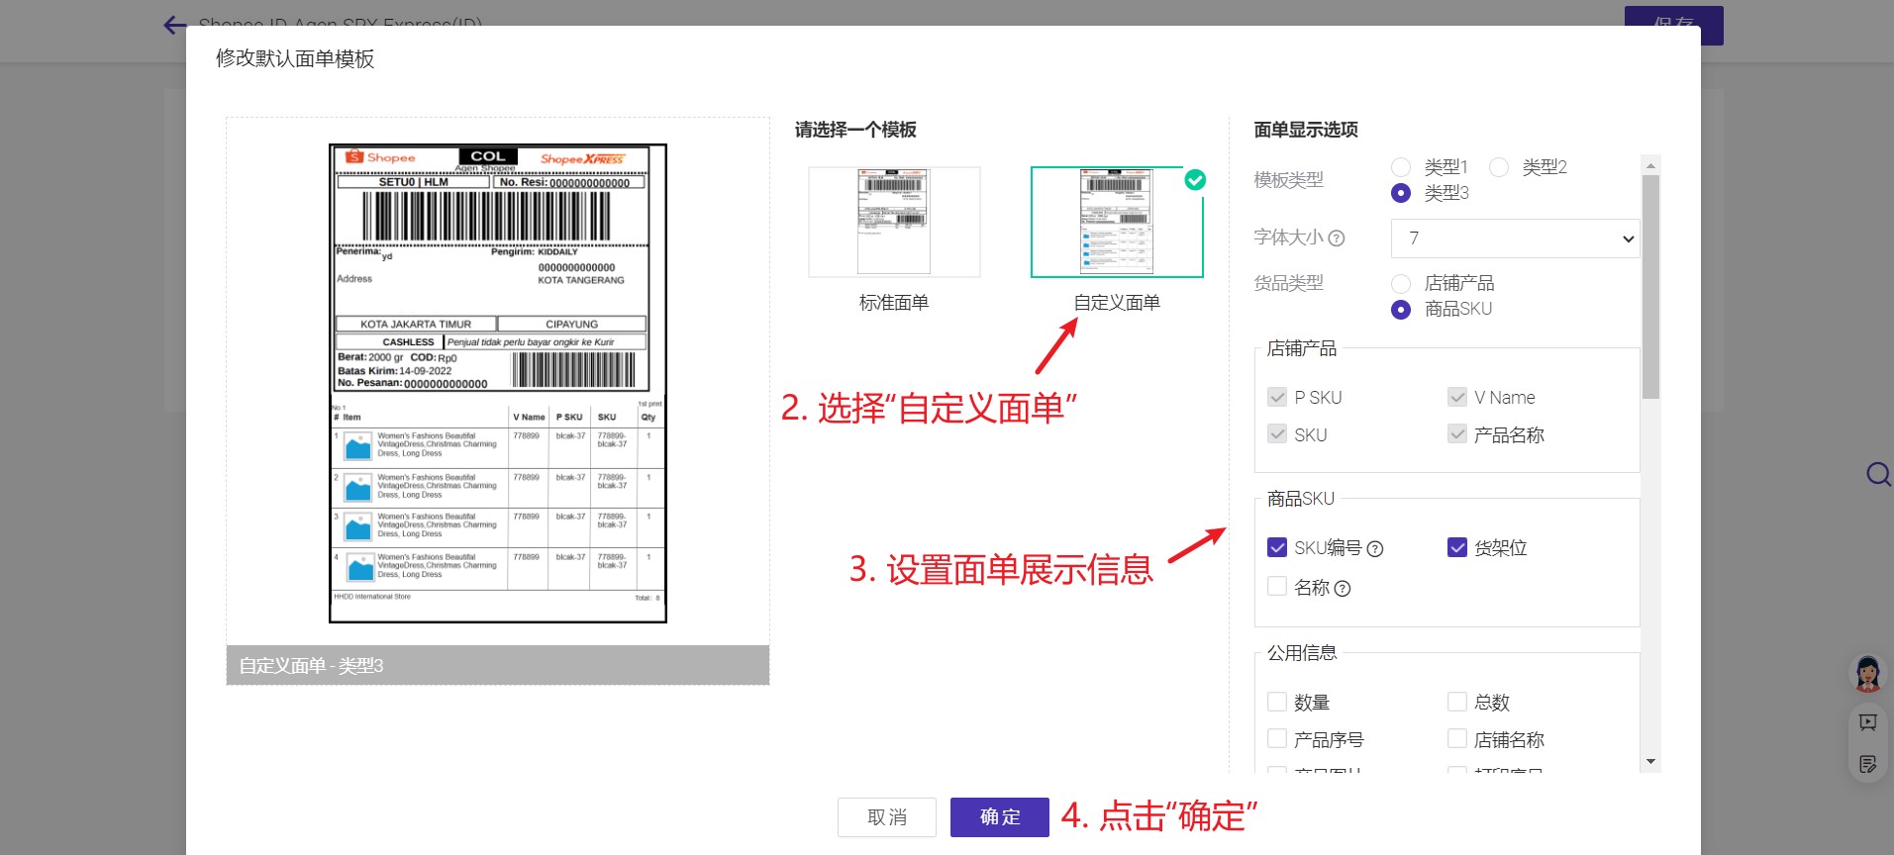This screenshot has height=855, width=1894.
Task: Click the 自定义面单 - 类型3 preview caption
Action: coord(311,666)
